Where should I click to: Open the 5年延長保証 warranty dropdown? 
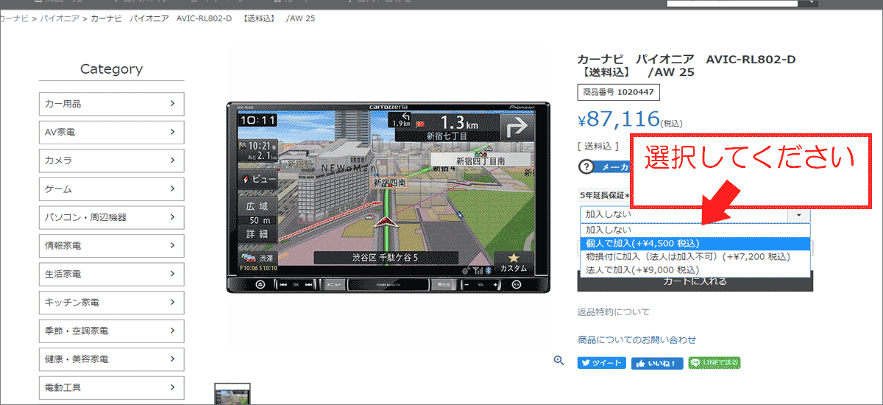[x=694, y=214]
